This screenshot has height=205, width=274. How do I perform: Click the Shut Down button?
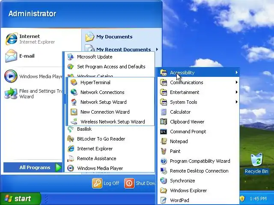(140, 183)
